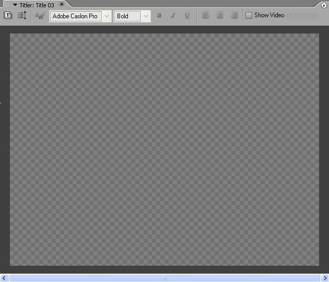This screenshot has width=329, height=282.
Task: Click the horizontal scrollbar thumb
Action: [164, 278]
